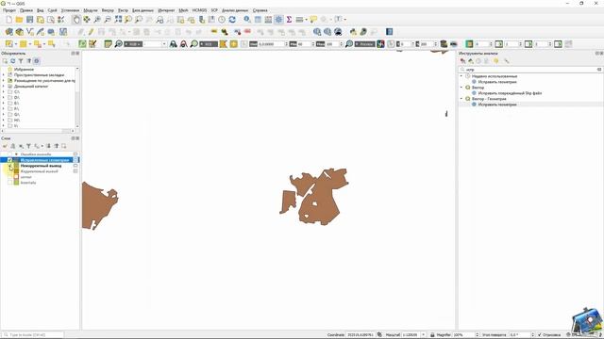Screen dimensions: 604x339
Task: Open a project via the folder icon
Action: (19, 19)
